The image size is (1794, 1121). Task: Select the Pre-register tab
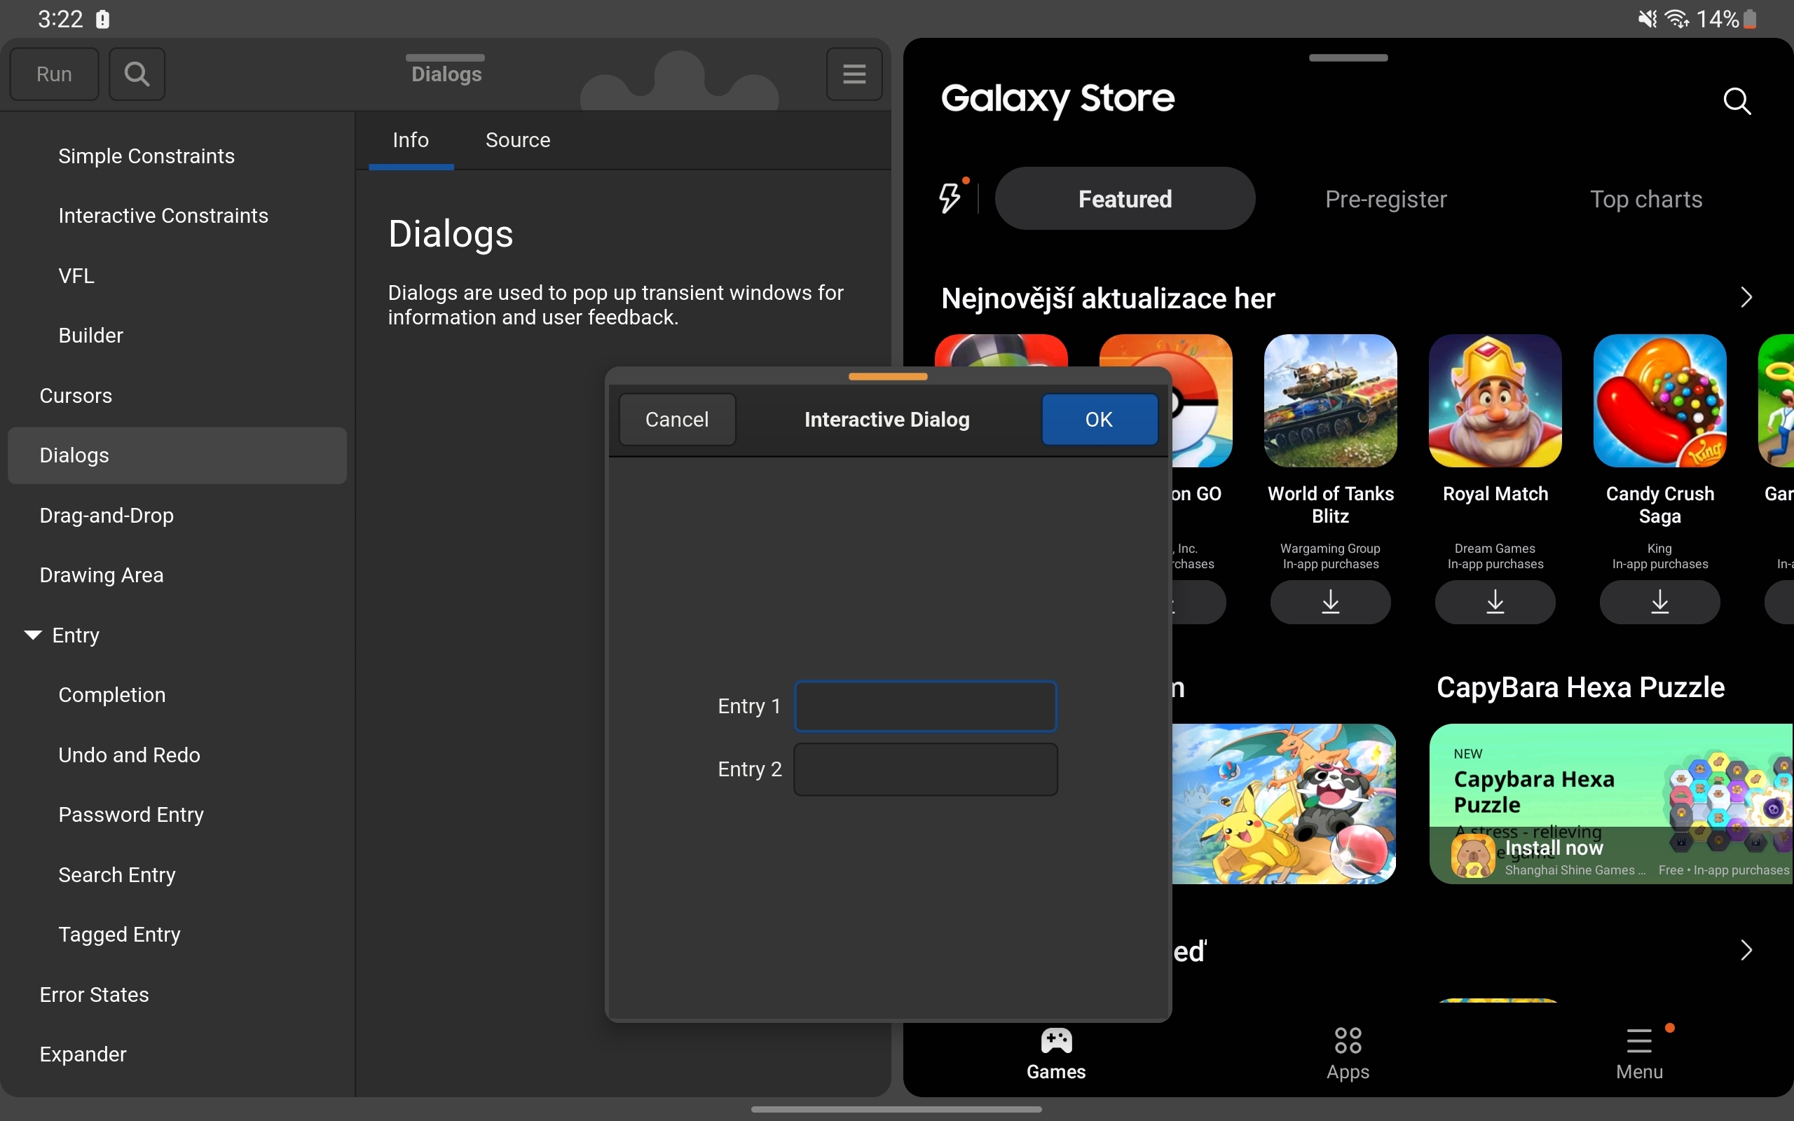pyautogui.click(x=1385, y=199)
